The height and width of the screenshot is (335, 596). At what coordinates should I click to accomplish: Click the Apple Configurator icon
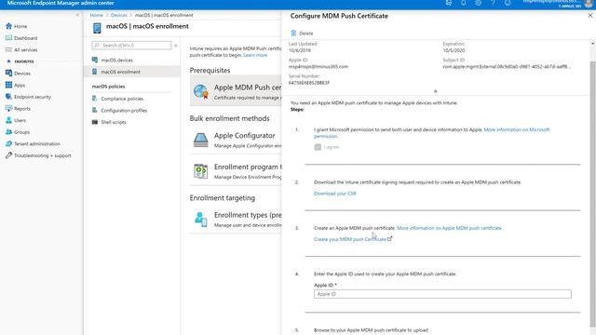pos(201,140)
